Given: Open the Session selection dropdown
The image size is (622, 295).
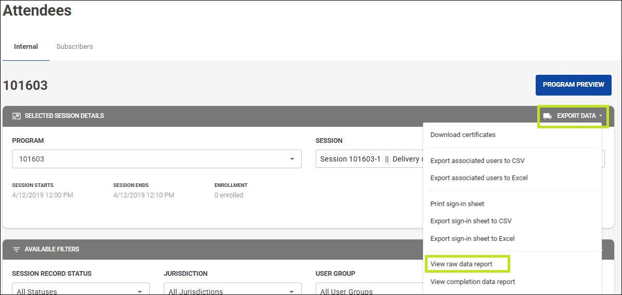Looking at the screenshot, I should click(369, 159).
